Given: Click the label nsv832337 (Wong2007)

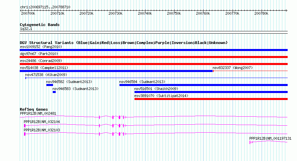Looking at the screenshot, I should 233,68.
